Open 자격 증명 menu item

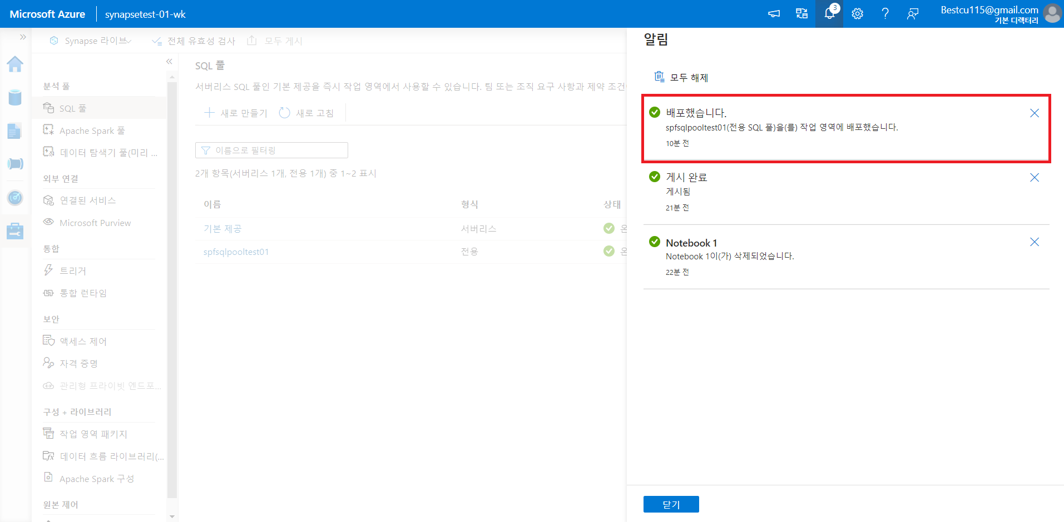(x=100, y=364)
